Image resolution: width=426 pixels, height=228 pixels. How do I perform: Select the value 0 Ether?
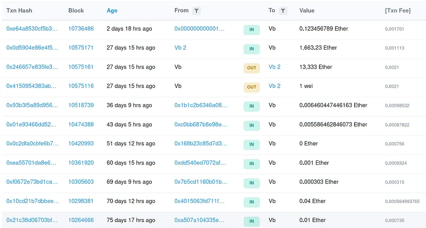[308, 143]
